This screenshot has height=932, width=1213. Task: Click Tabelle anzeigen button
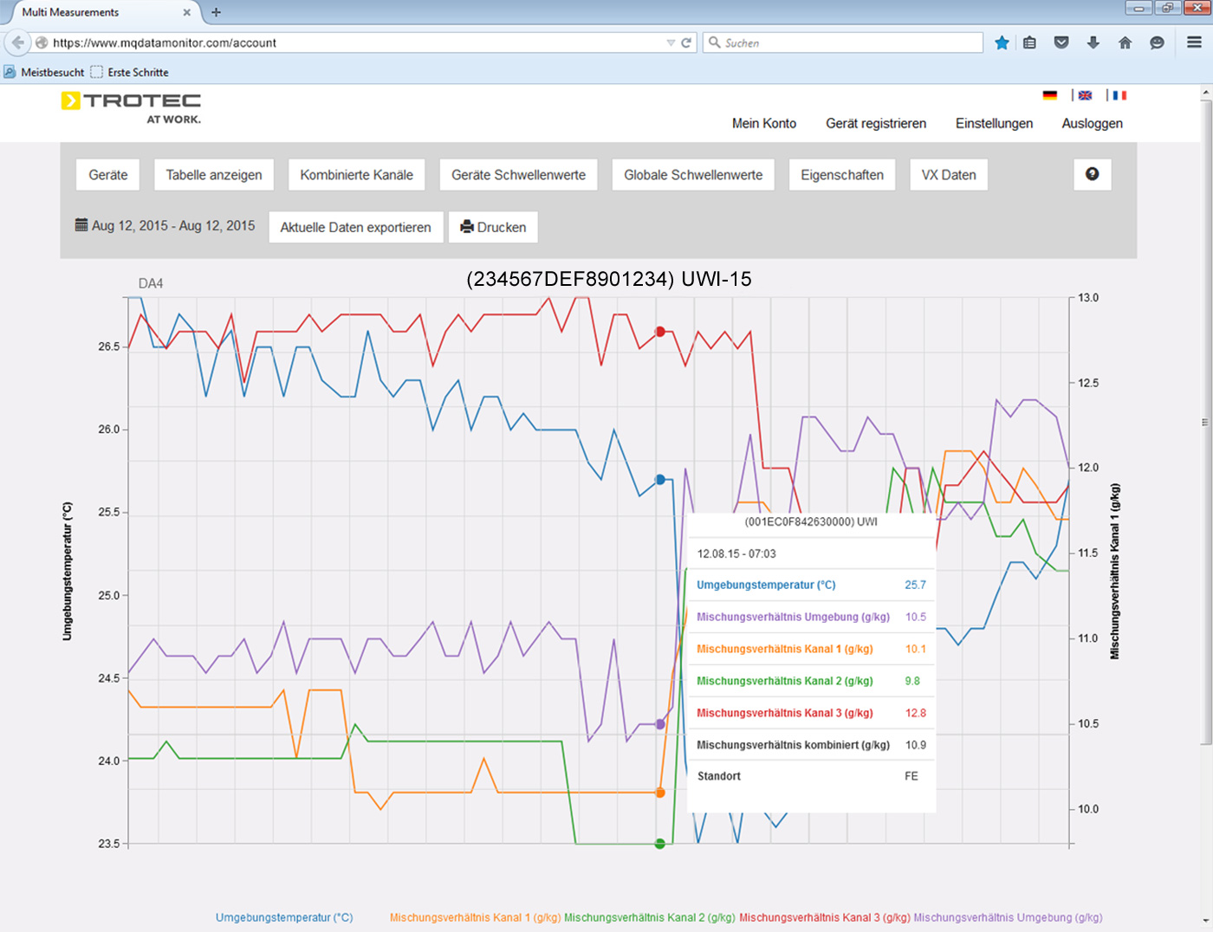pyautogui.click(x=214, y=174)
